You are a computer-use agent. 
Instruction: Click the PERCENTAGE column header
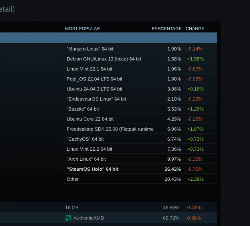[167, 28]
